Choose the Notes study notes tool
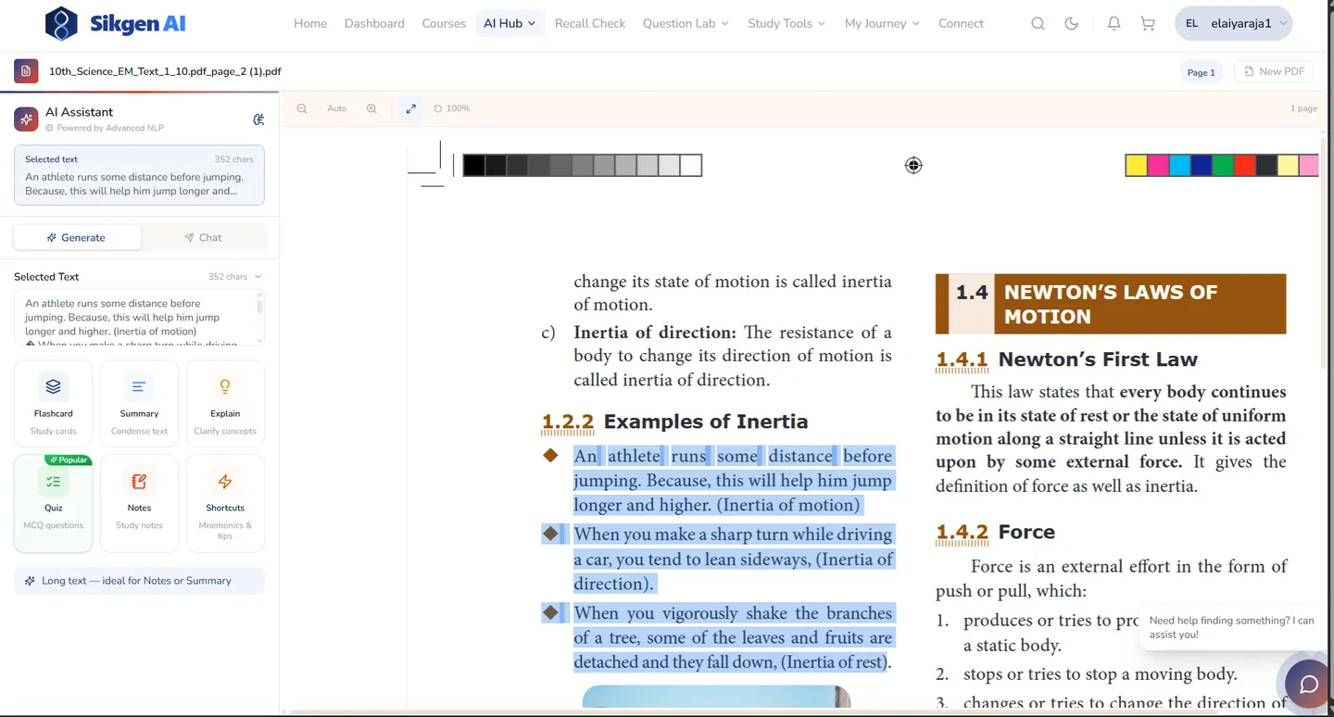 pos(139,503)
